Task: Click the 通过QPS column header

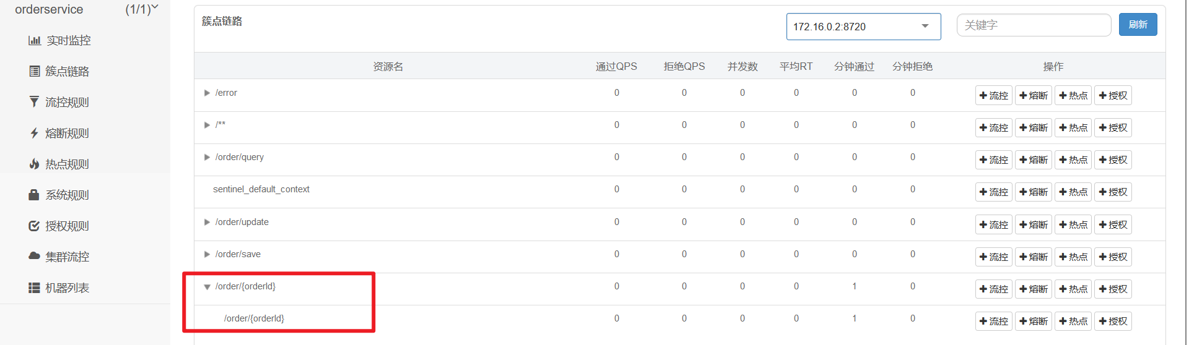Action: 616,66
